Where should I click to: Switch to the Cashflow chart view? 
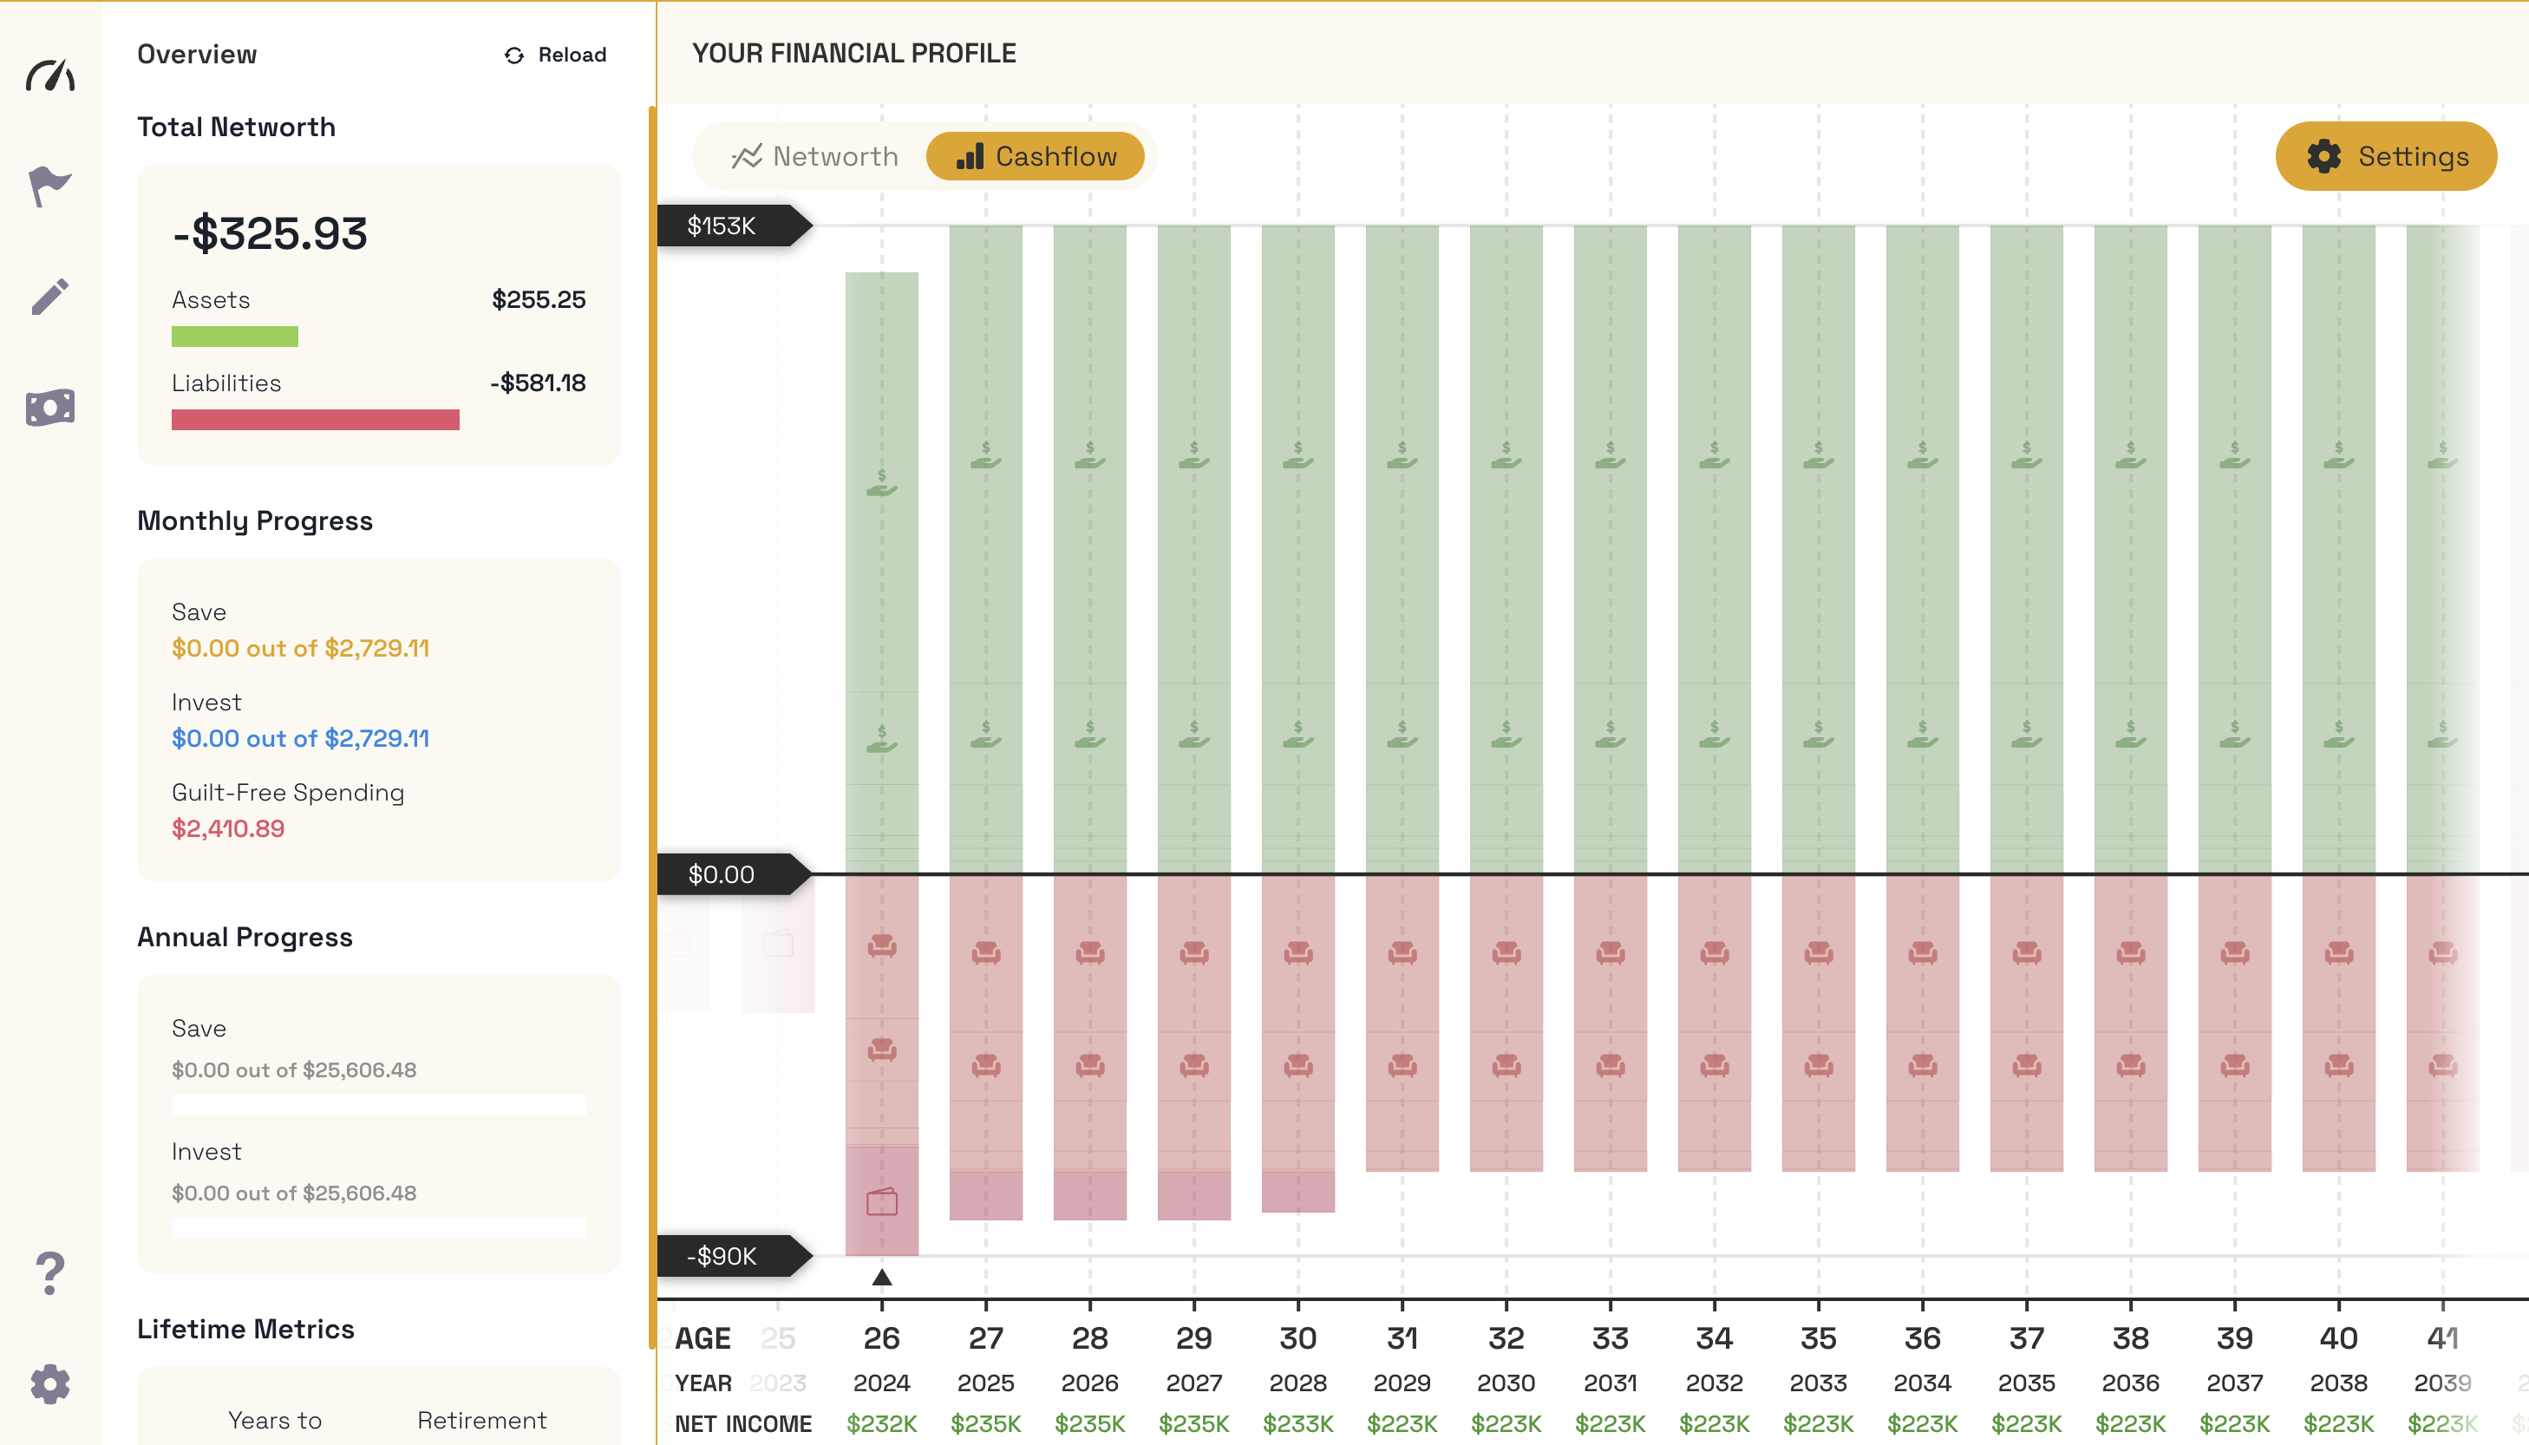click(x=1035, y=156)
